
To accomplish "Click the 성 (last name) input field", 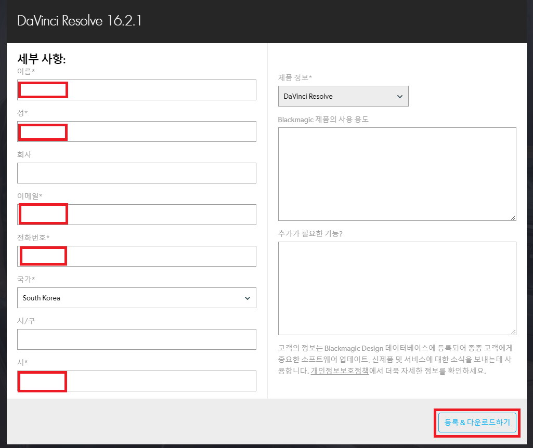I will (137, 131).
